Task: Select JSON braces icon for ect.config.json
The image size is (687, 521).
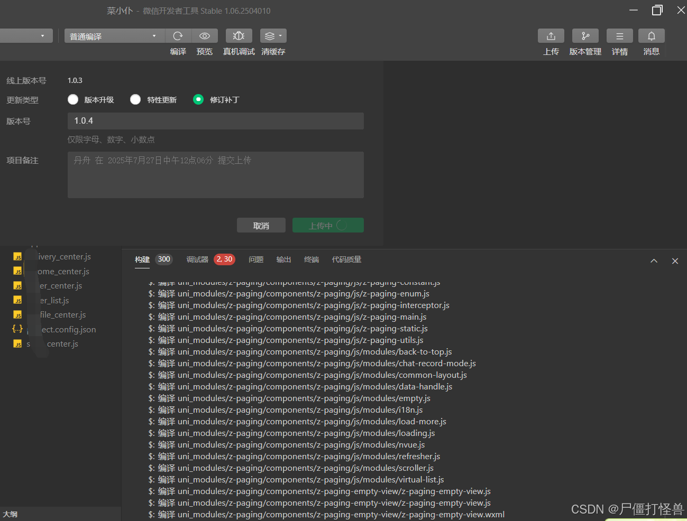Action: tap(17, 329)
